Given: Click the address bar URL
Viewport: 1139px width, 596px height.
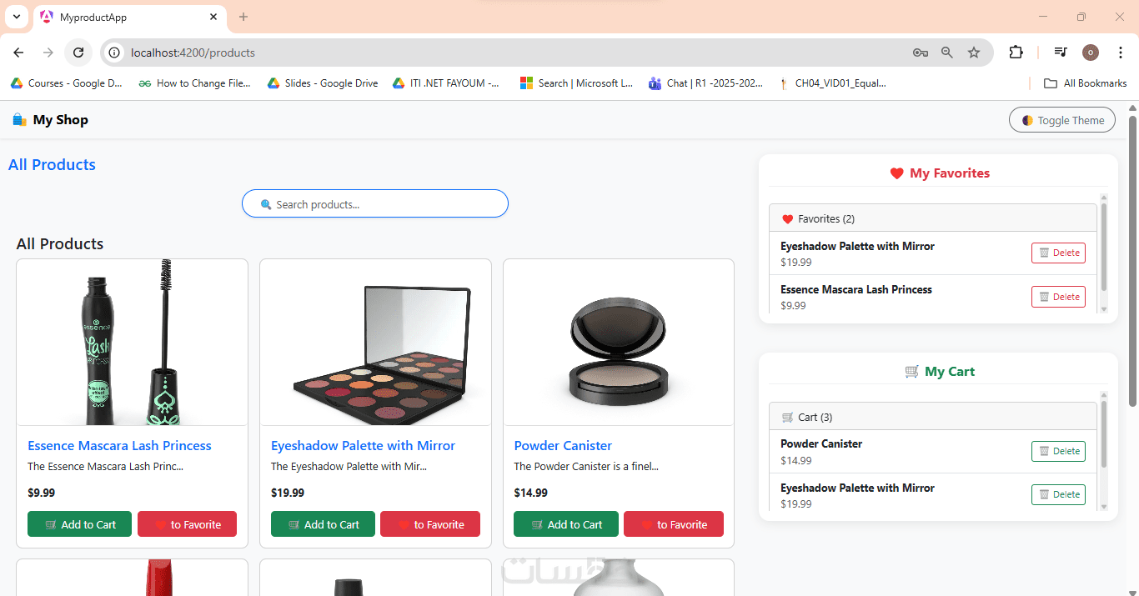Looking at the screenshot, I should 193,53.
